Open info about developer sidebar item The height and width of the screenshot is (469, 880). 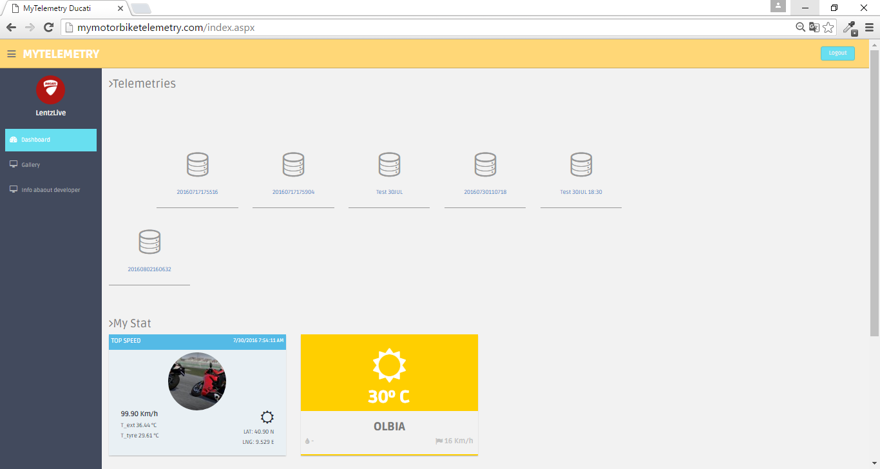coord(51,190)
